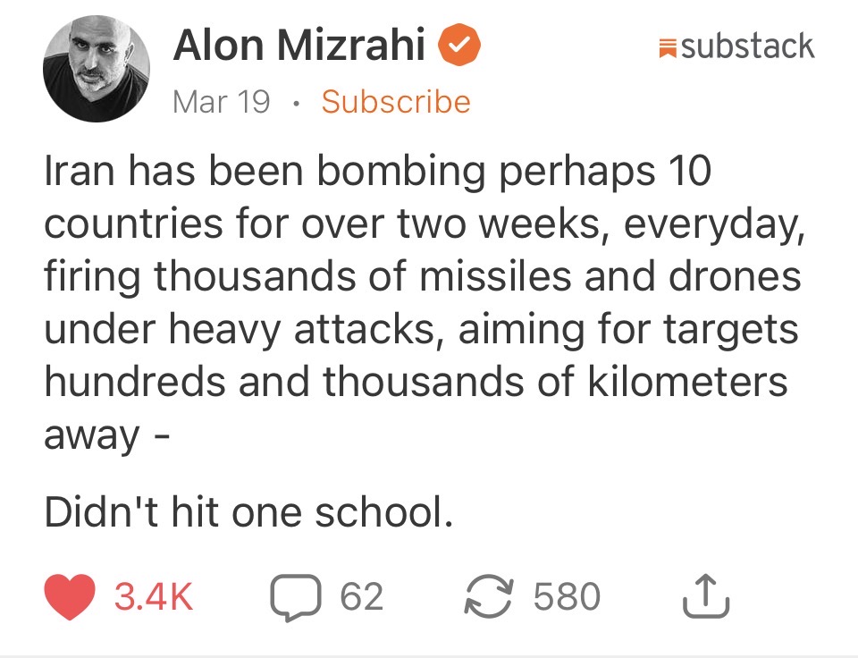The width and height of the screenshot is (858, 658).
Task: Click the 3.4K likes count
Action: pyautogui.click(x=154, y=598)
